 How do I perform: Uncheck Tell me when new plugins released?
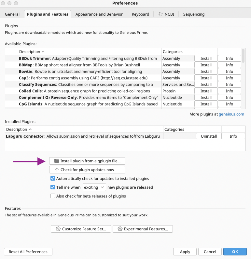click(x=53, y=187)
